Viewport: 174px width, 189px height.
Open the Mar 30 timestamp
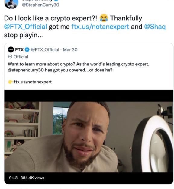70,50
